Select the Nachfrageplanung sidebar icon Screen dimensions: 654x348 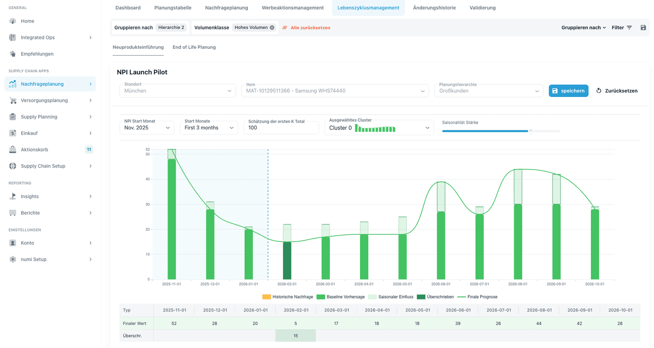pyautogui.click(x=13, y=84)
